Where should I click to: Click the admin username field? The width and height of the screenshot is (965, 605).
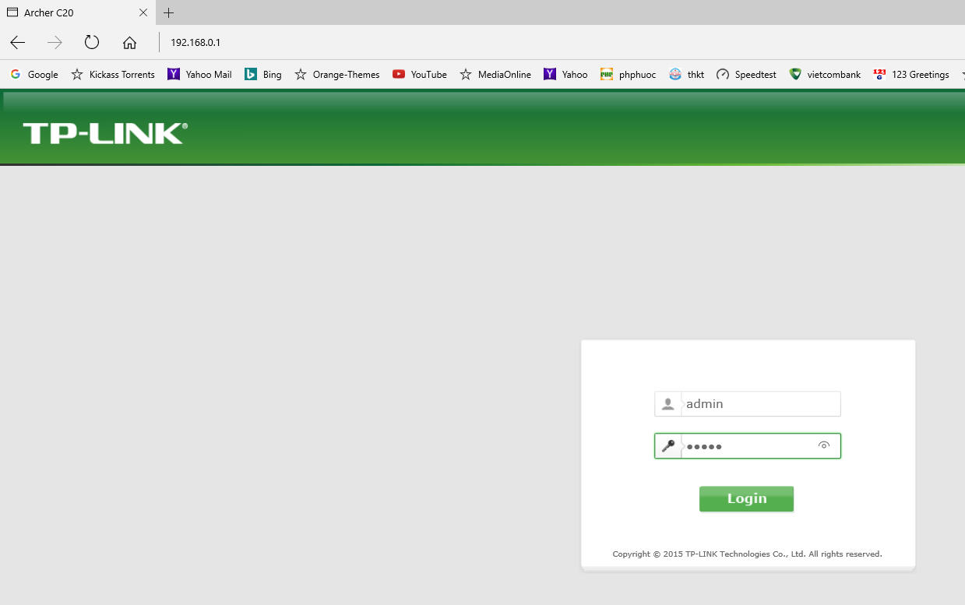[759, 404]
